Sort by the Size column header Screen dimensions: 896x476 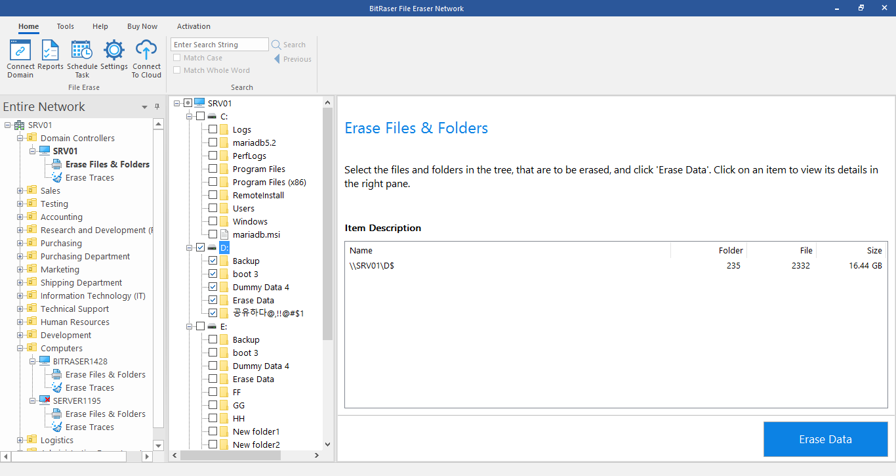pos(851,250)
